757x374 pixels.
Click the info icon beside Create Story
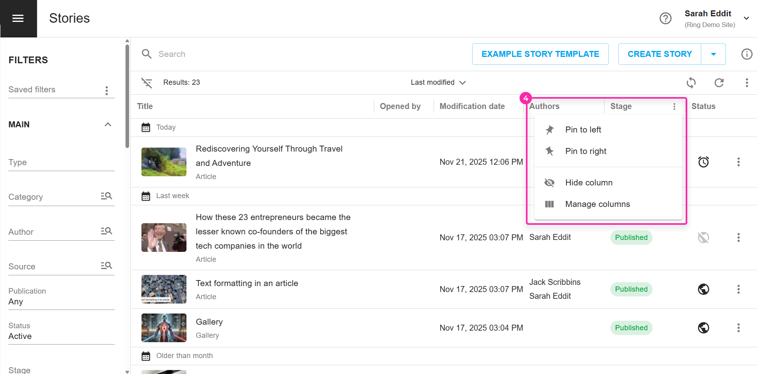tap(747, 54)
